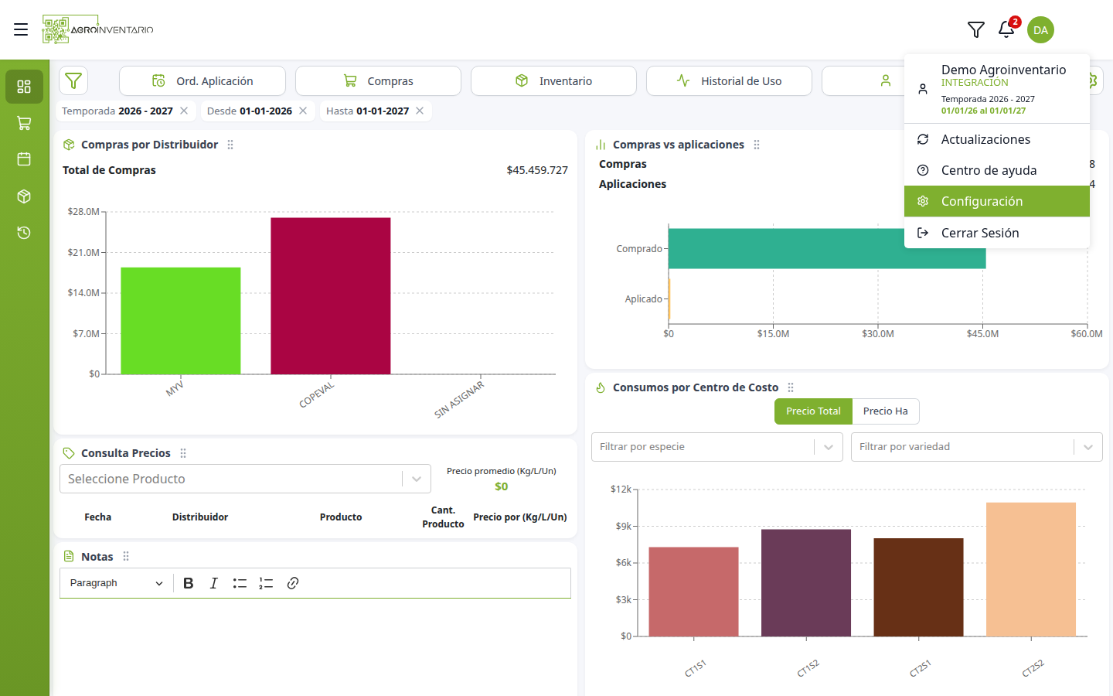This screenshot has height=696, width=1113.
Task: Click the Comprado bar in chart
Action: pyautogui.click(x=827, y=248)
